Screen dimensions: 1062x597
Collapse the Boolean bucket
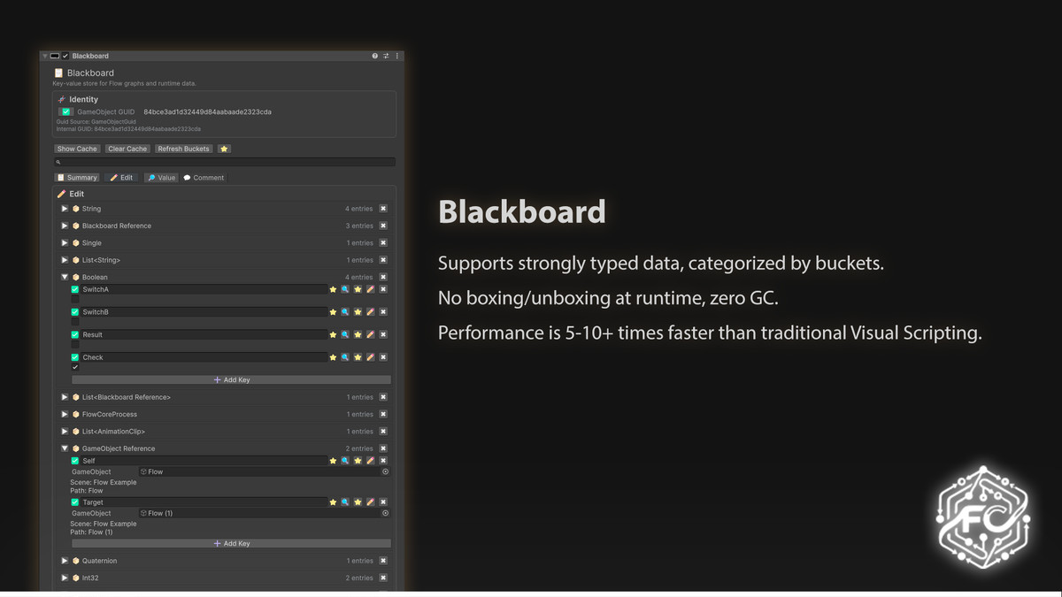pyautogui.click(x=65, y=278)
